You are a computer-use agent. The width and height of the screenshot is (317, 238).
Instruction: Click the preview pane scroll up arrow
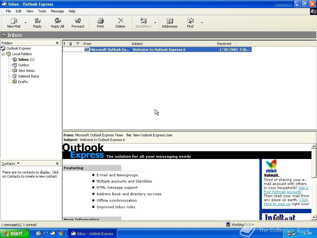314,146
